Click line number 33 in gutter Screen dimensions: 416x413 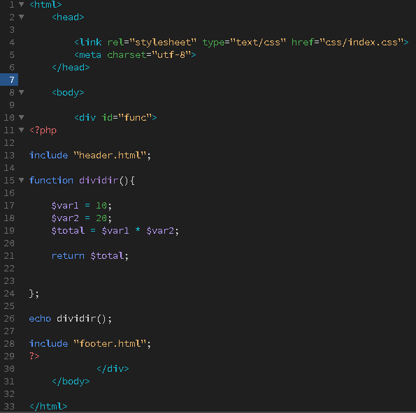(x=9, y=407)
